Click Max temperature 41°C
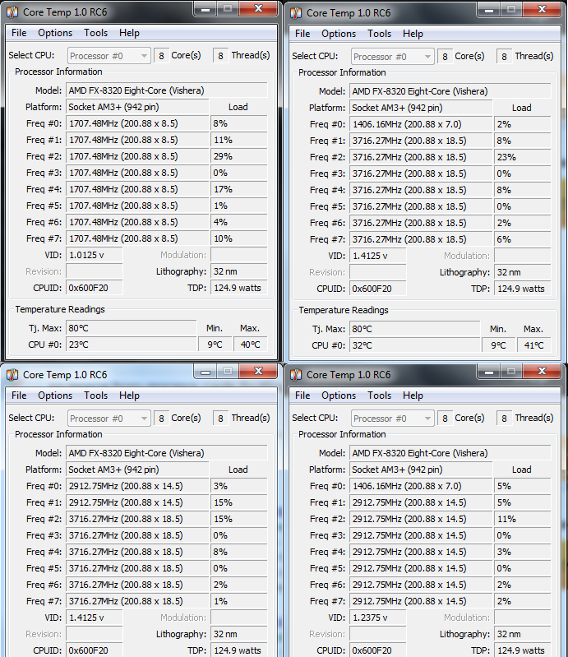Image resolution: width=568 pixels, height=657 pixels. (534, 345)
